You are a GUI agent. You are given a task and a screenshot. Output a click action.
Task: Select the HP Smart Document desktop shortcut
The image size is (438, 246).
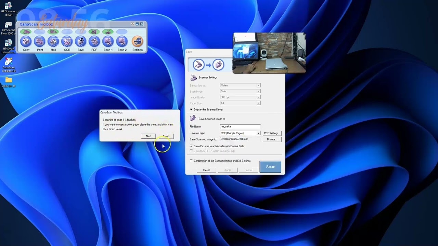coord(9,46)
